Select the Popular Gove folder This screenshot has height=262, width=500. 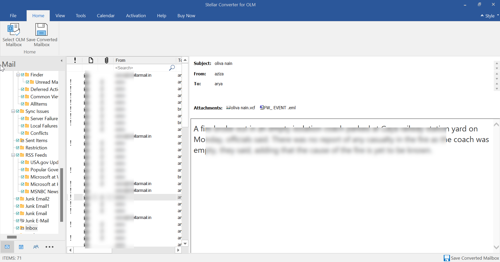coord(44,170)
